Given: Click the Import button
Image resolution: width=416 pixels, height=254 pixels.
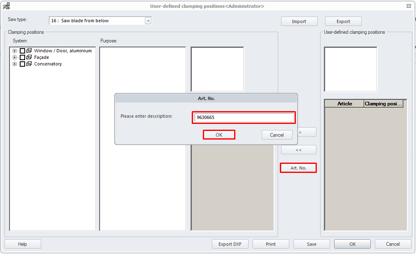Looking at the screenshot, I should [x=299, y=21].
